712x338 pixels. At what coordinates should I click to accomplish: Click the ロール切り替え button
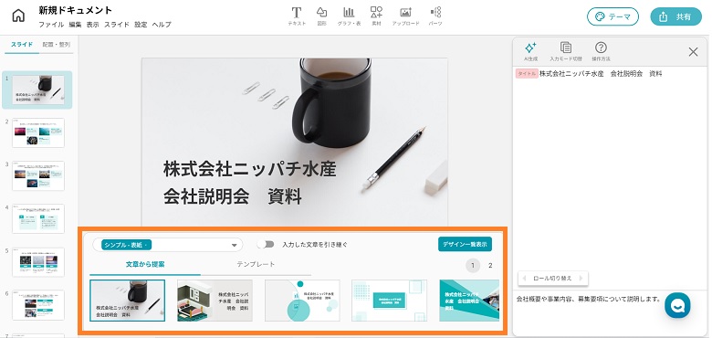pos(552,278)
